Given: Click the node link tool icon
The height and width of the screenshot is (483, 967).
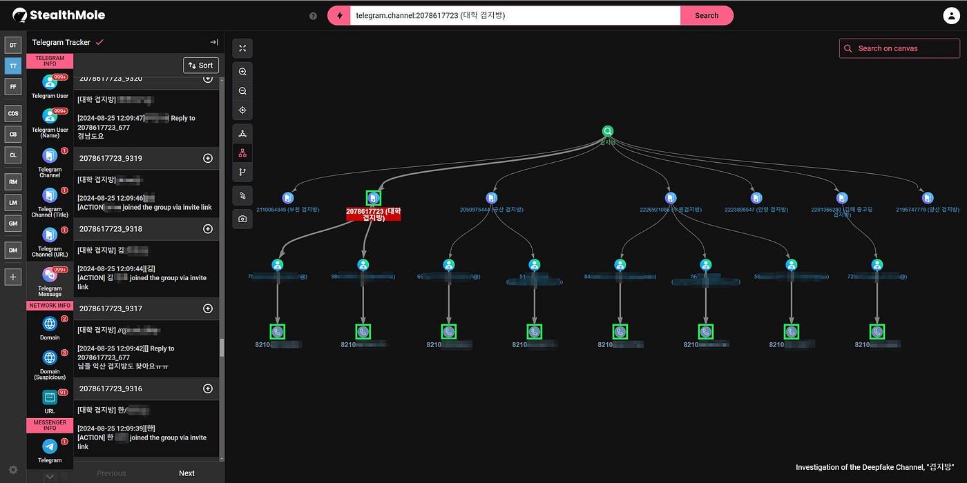Looking at the screenshot, I should (242, 196).
